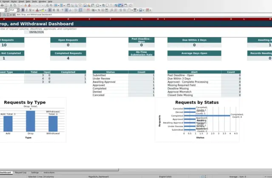Viewport: 272px width, 178px height.
Task: Click the Sort Ascending icon
Action: click(x=72, y=6)
